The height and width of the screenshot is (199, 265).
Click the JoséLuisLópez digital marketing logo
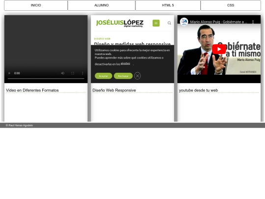point(120,23)
